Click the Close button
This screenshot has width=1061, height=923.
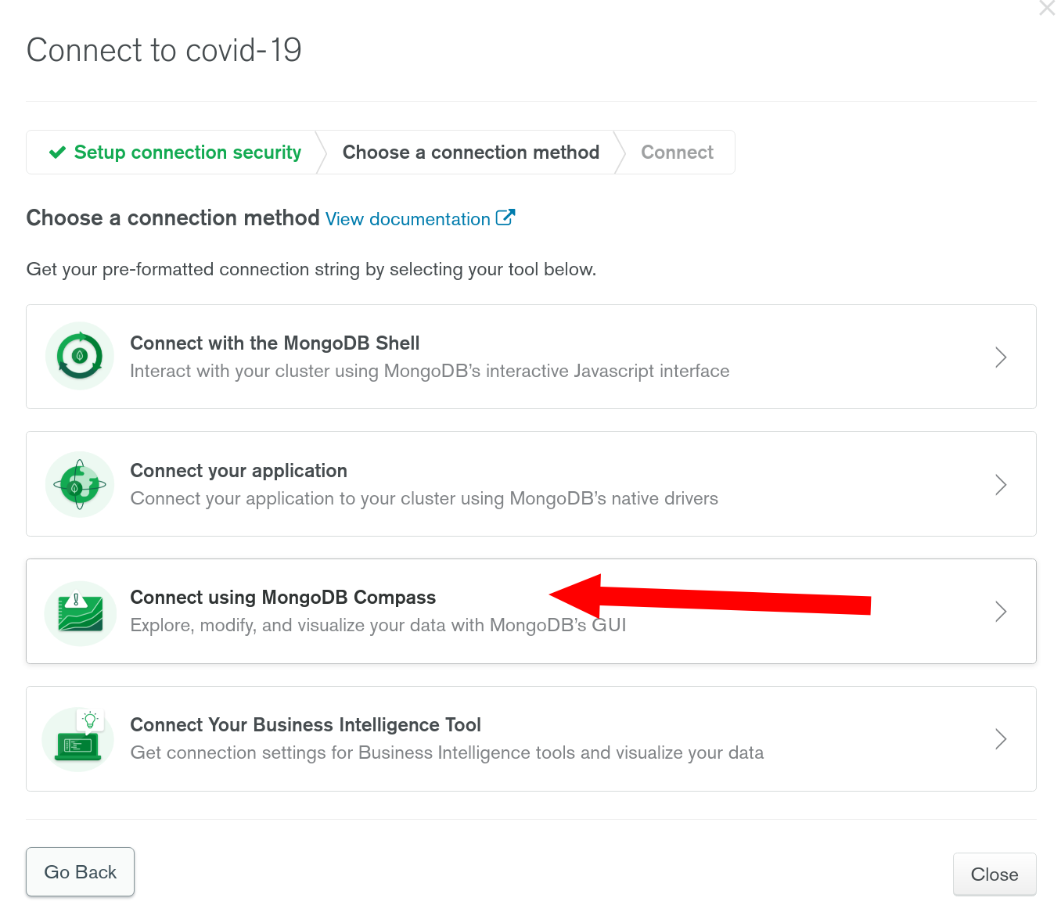(994, 875)
